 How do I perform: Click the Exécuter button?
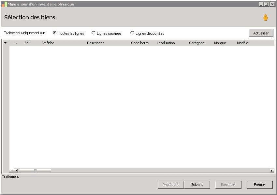(x=228, y=185)
